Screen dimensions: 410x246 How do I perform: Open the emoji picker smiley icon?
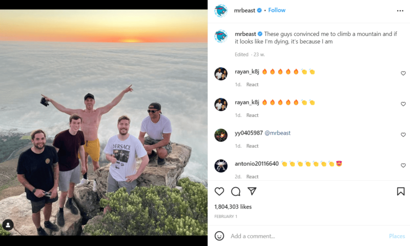pyautogui.click(x=219, y=236)
